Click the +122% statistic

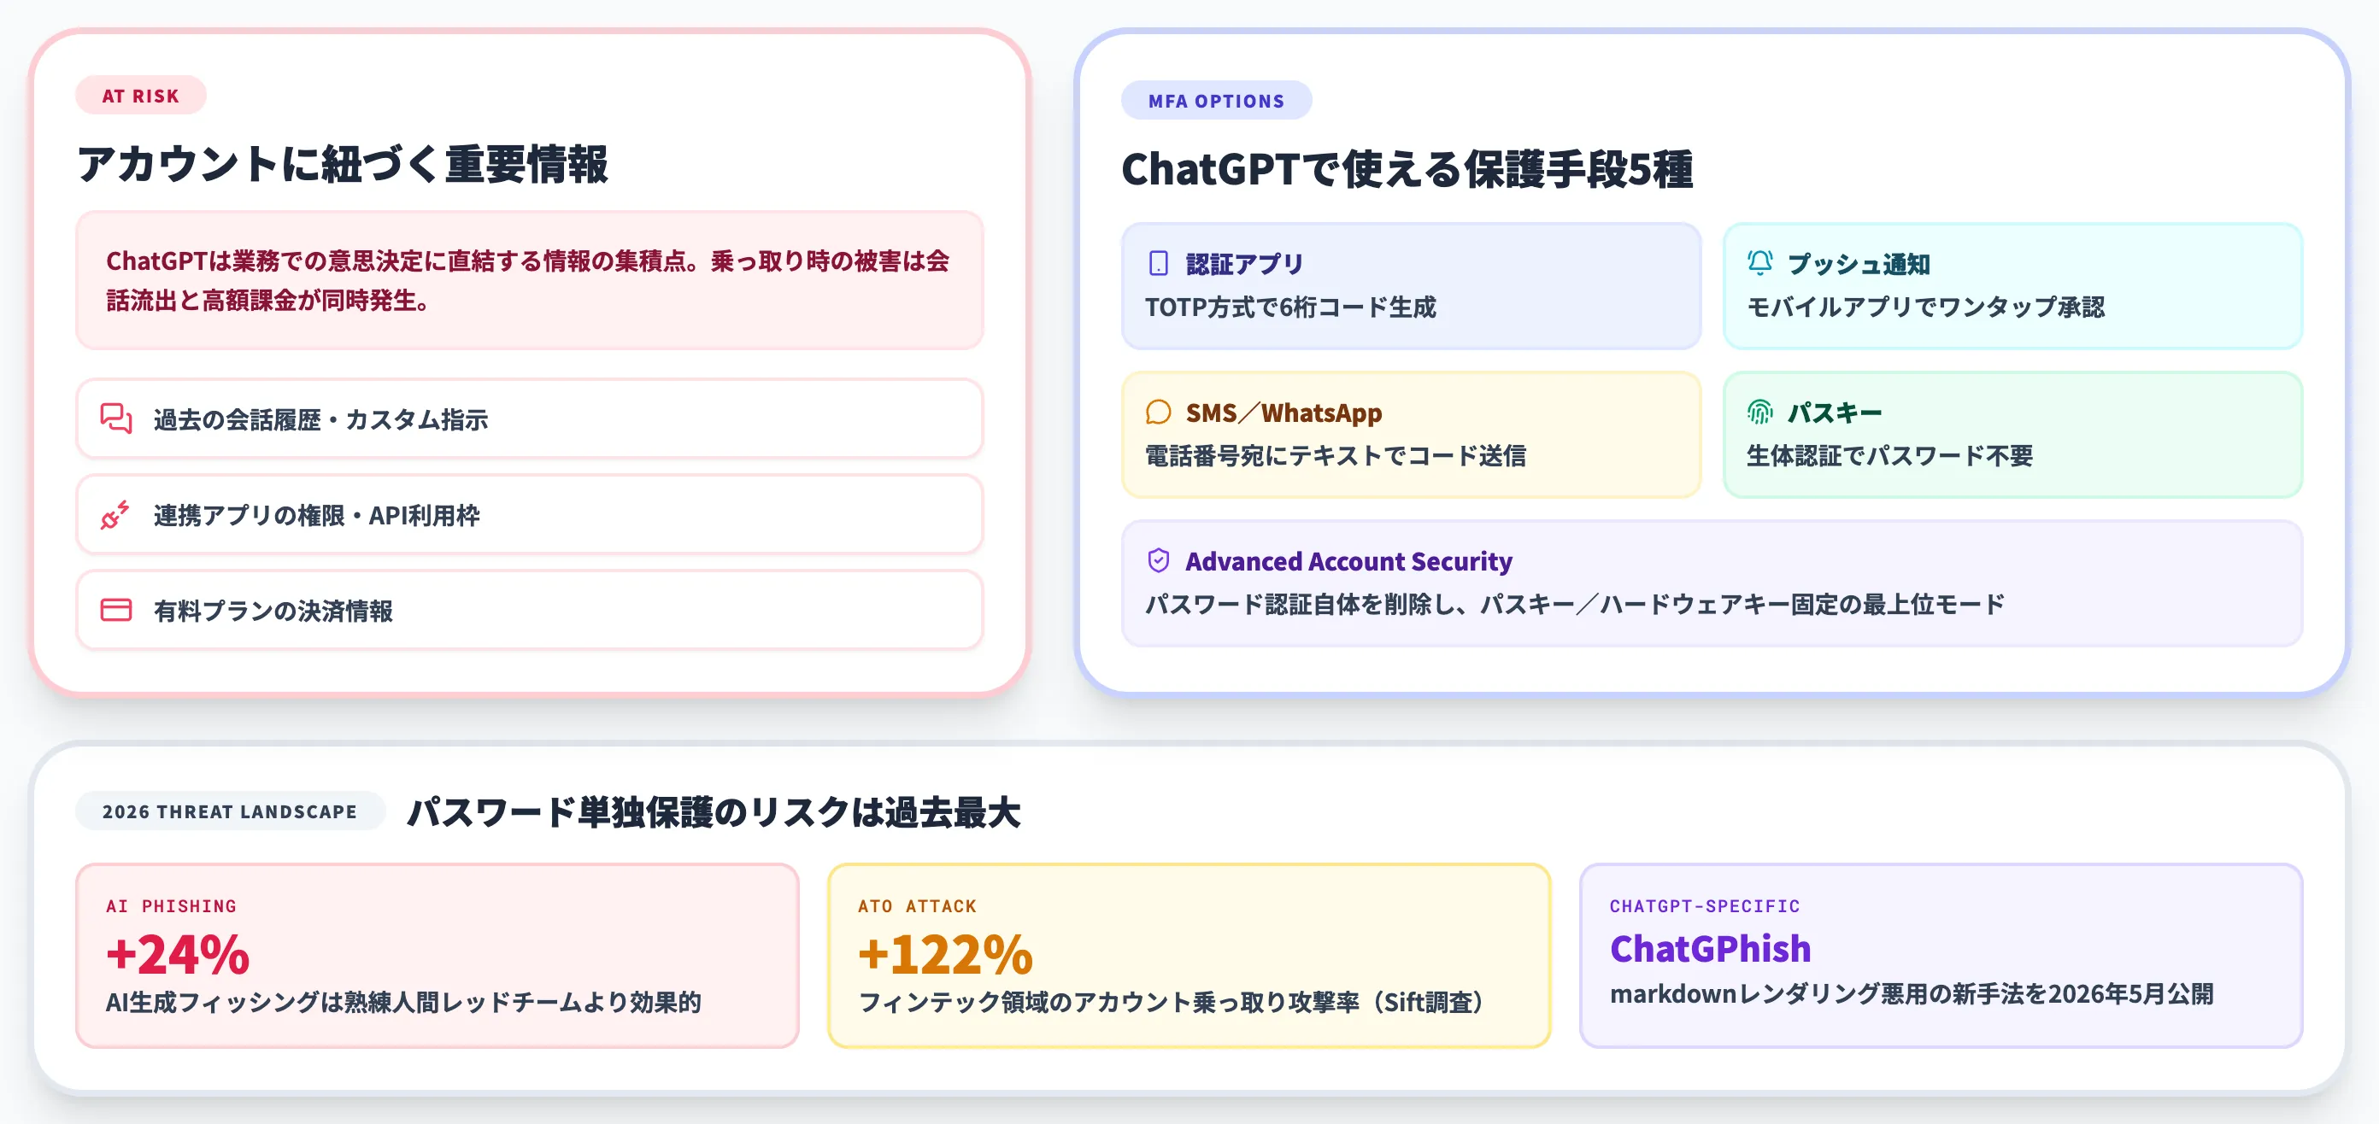tap(946, 954)
